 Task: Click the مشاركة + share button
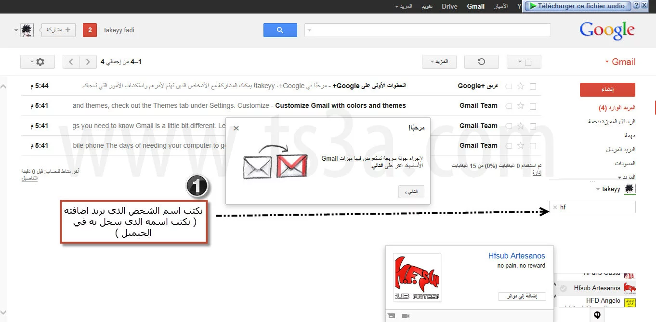pyautogui.click(x=58, y=30)
